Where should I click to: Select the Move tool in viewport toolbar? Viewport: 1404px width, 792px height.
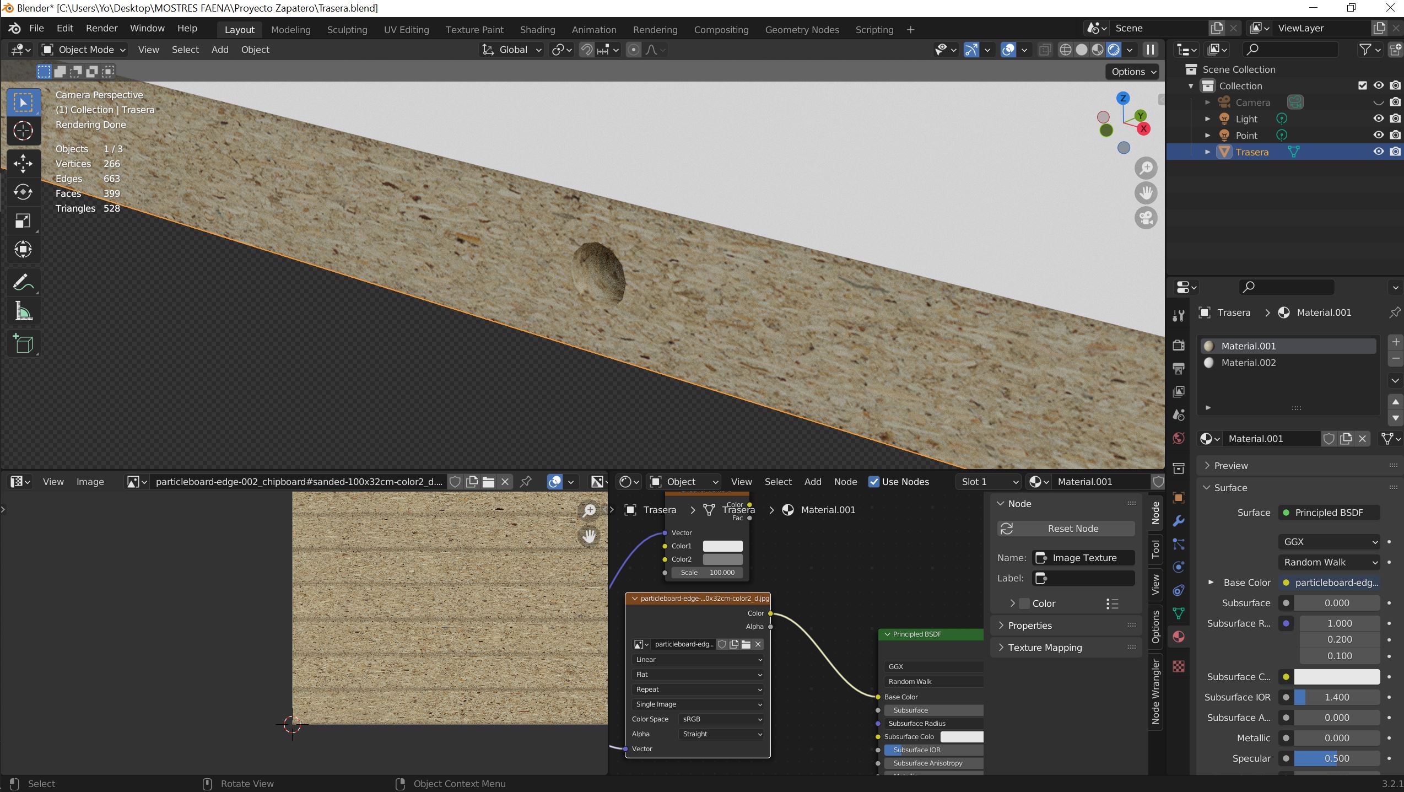[x=23, y=163]
